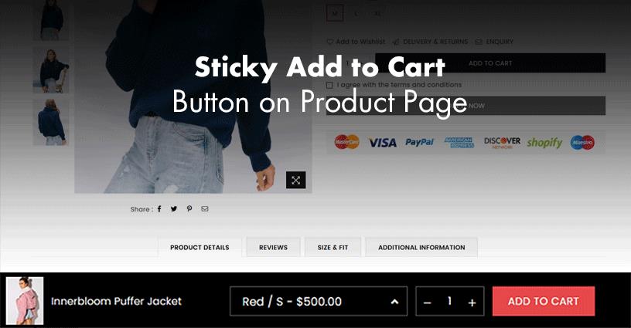The image size is (631, 328).
Task: Share product by email envelope icon
Action: [x=205, y=209]
